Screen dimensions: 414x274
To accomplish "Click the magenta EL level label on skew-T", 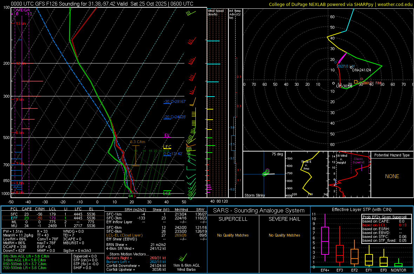I will click(x=167, y=135).
